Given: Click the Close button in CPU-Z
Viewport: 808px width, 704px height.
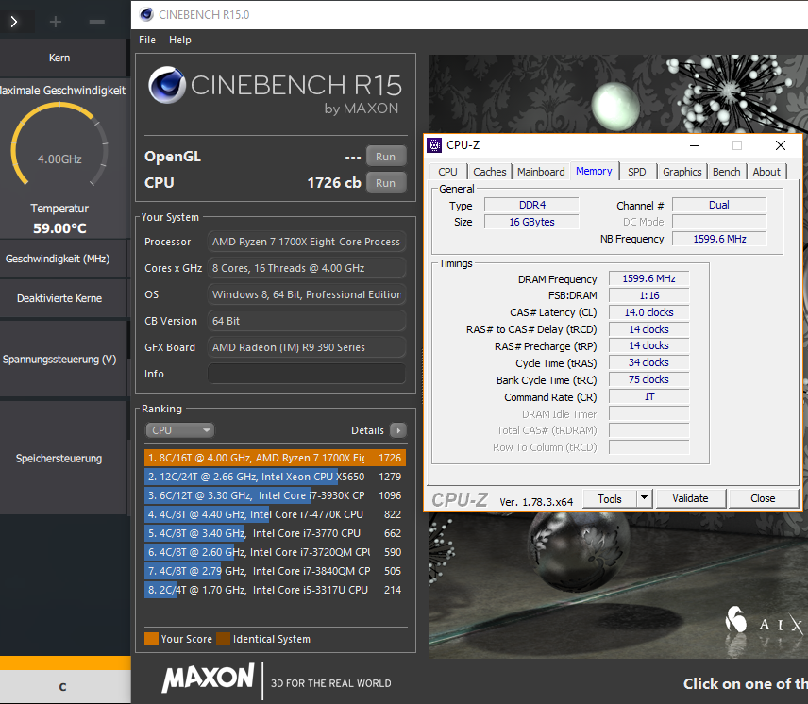Looking at the screenshot, I should [763, 498].
